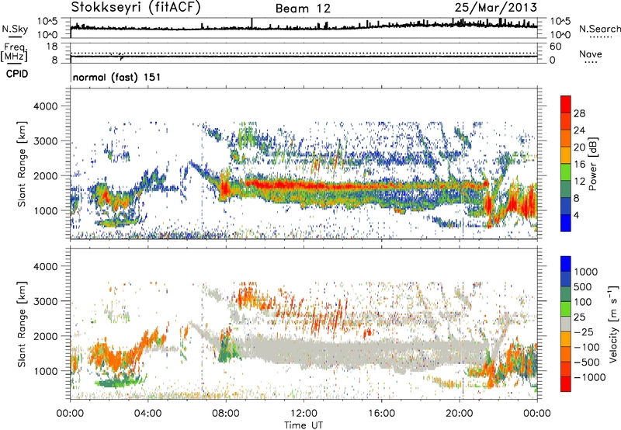Viewport: 621px width, 430px height.
Task: Click the gray swatch of the Velocity colorbar
Action: pos(566,324)
